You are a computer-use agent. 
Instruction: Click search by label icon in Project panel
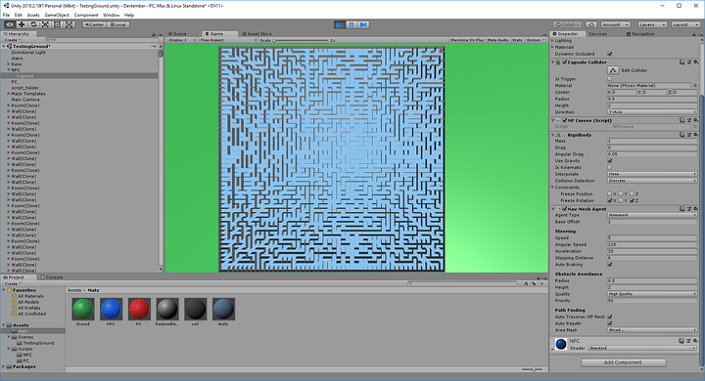534,283
